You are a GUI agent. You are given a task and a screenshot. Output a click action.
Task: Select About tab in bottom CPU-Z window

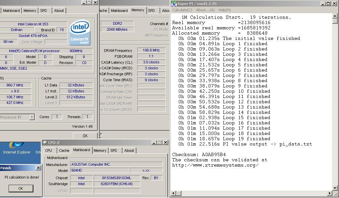click(x=129, y=150)
